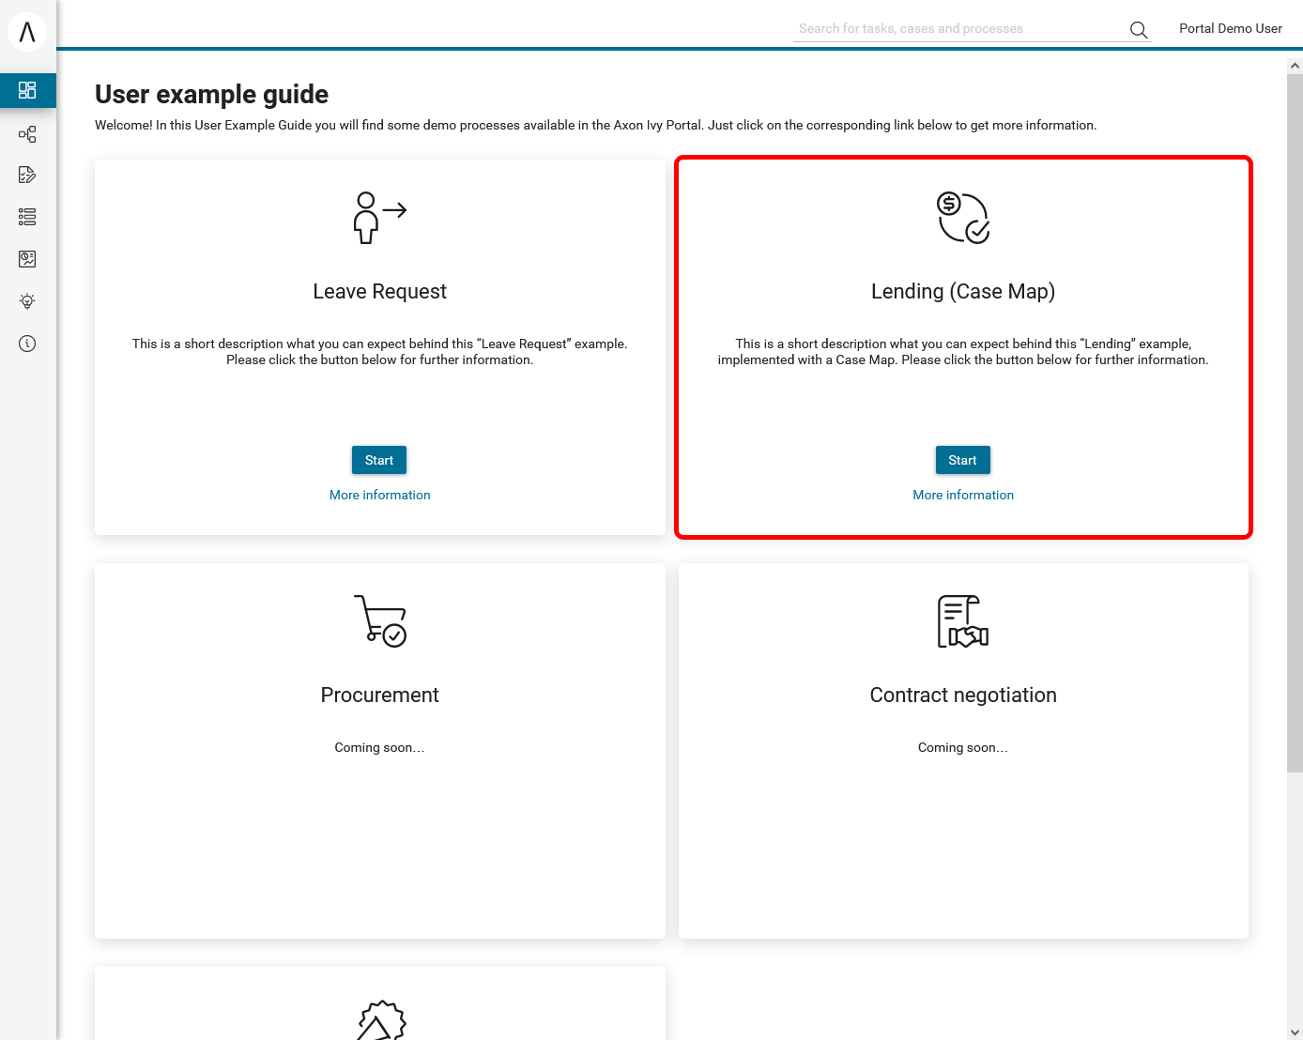Open the lightbulb examples sidebar icon
This screenshot has width=1303, height=1040.
click(x=27, y=301)
